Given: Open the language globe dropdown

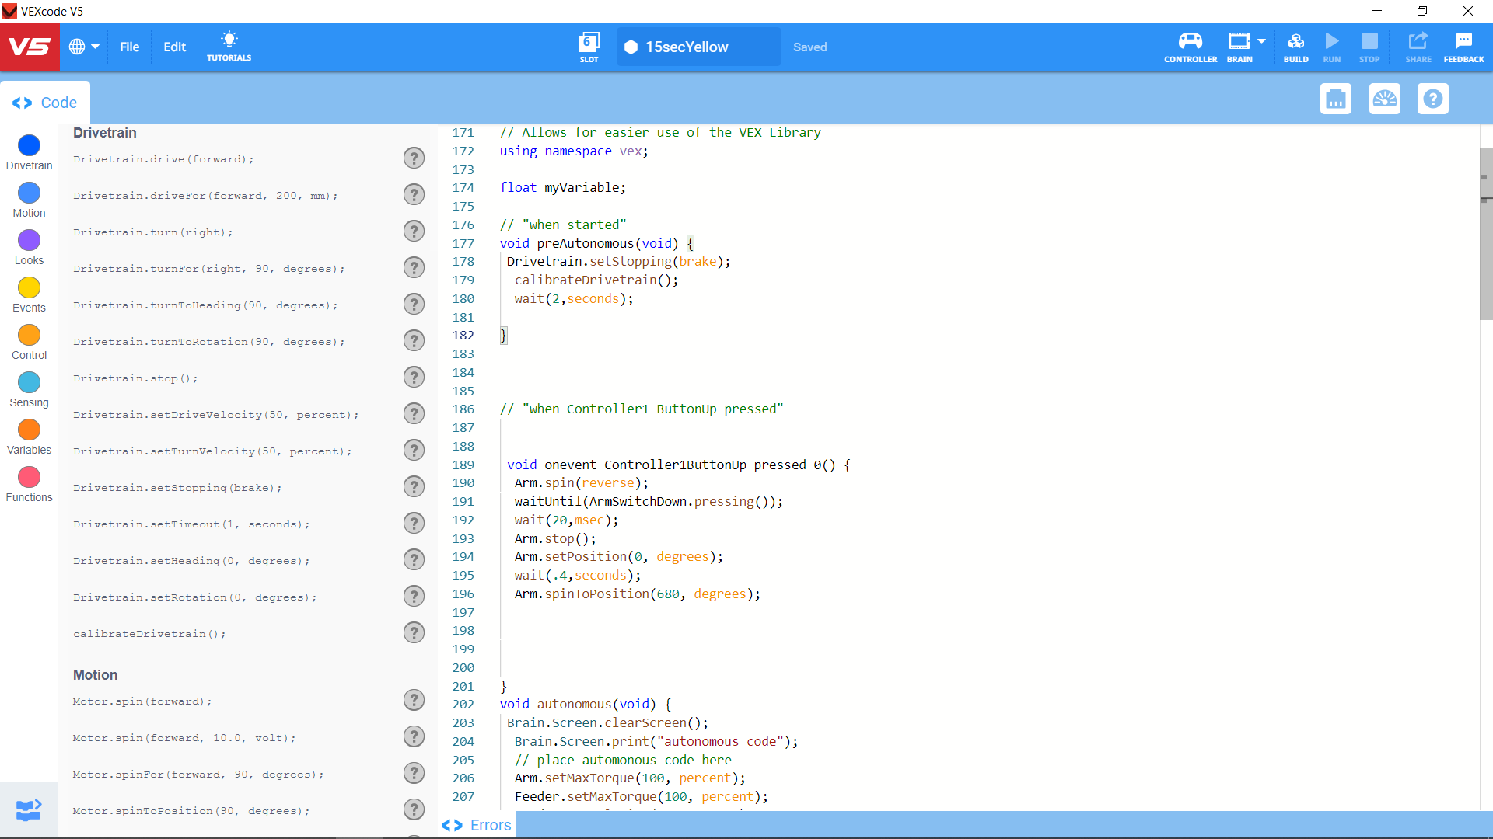Looking at the screenshot, I should click(x=84, y=47).
